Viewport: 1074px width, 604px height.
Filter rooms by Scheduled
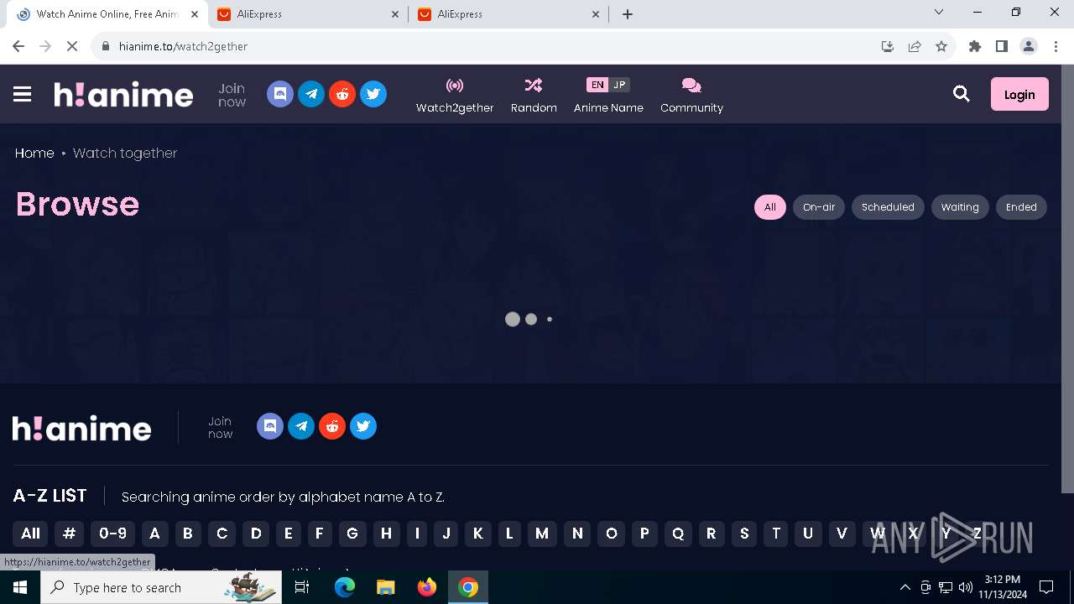[x=888, y=207]
